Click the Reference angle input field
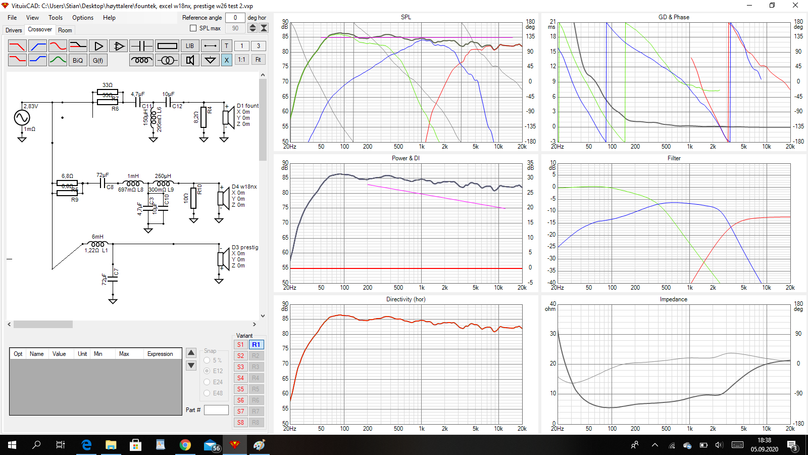Viewport: 808px width, 455px height. coord(235,18)
